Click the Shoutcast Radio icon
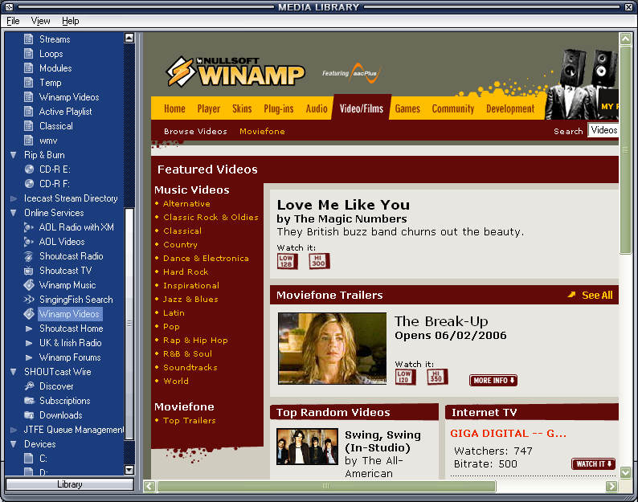 pyautogui.click(x=28, y=256)
